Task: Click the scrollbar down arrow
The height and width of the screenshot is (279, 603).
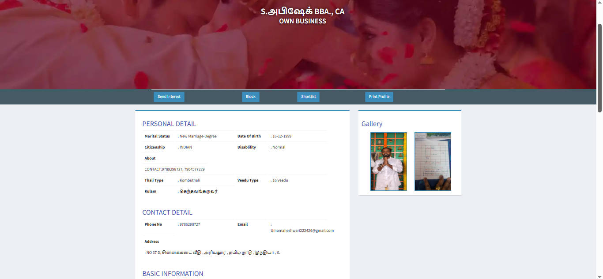Action: pyautogui.click(x=599, y=276)
